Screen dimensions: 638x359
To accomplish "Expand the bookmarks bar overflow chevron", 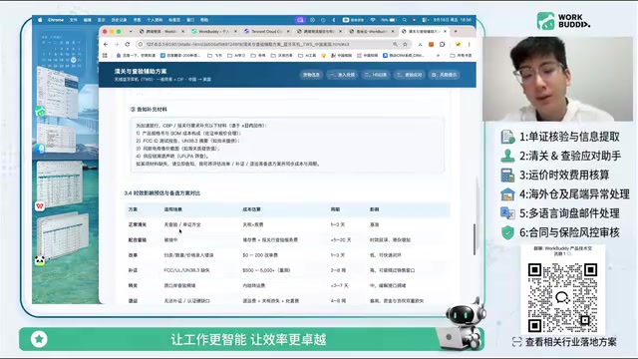I will 438,56.
